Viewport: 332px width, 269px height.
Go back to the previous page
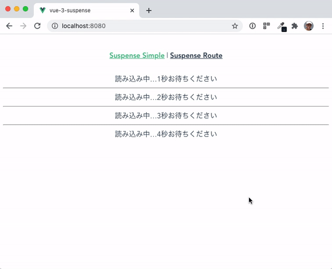tap(9, 26)
